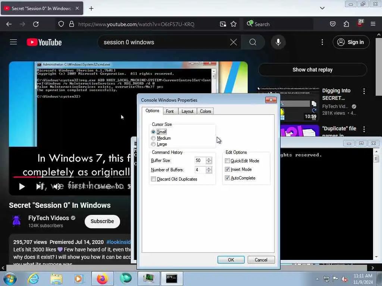Image resolution: width=382 pixels, height=286 pixels.
Task: Select the Large cursor size option
Action: 153,144
